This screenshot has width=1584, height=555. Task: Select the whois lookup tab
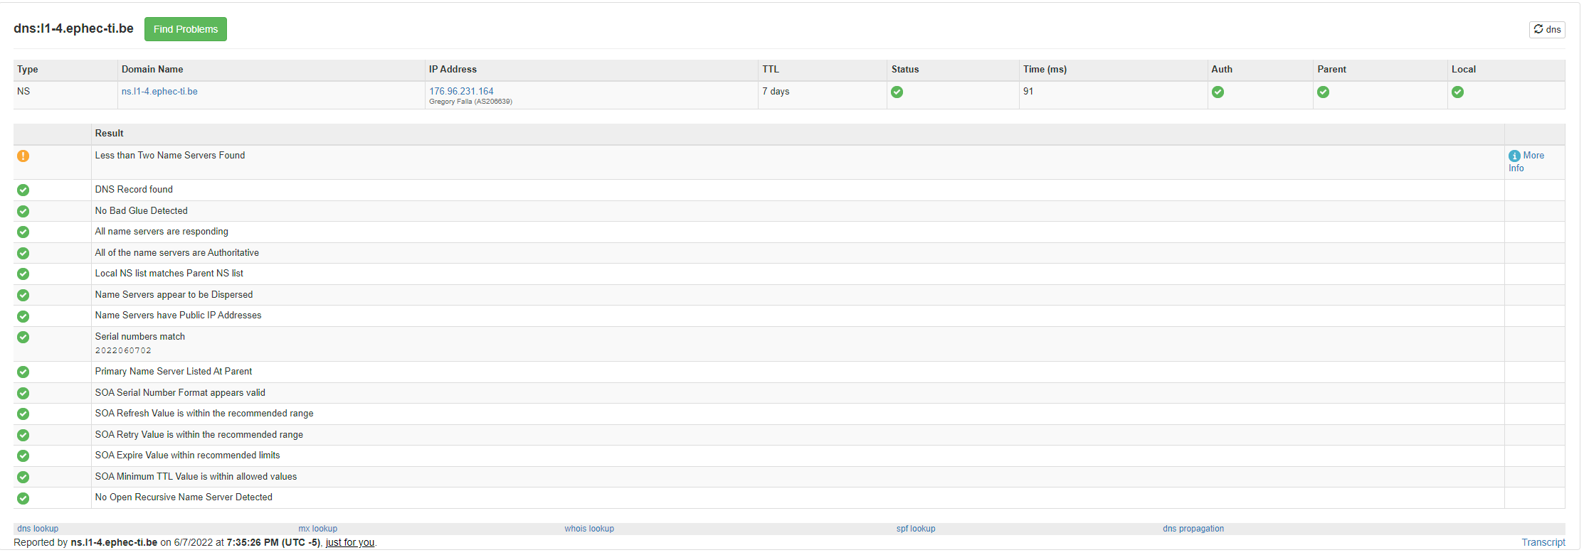pos(589,529)
